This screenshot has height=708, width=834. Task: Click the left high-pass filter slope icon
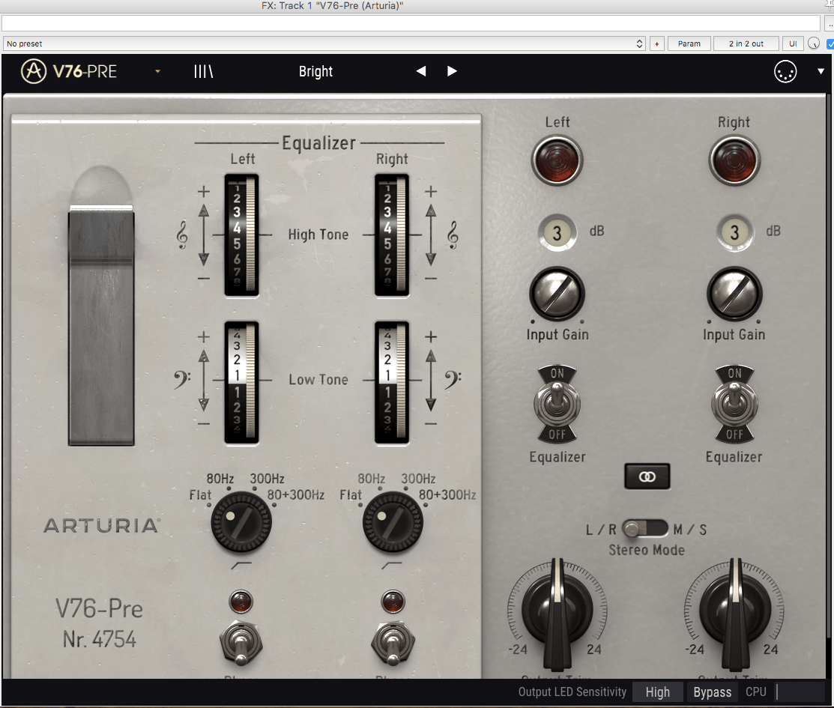click(x=241, y=565)
